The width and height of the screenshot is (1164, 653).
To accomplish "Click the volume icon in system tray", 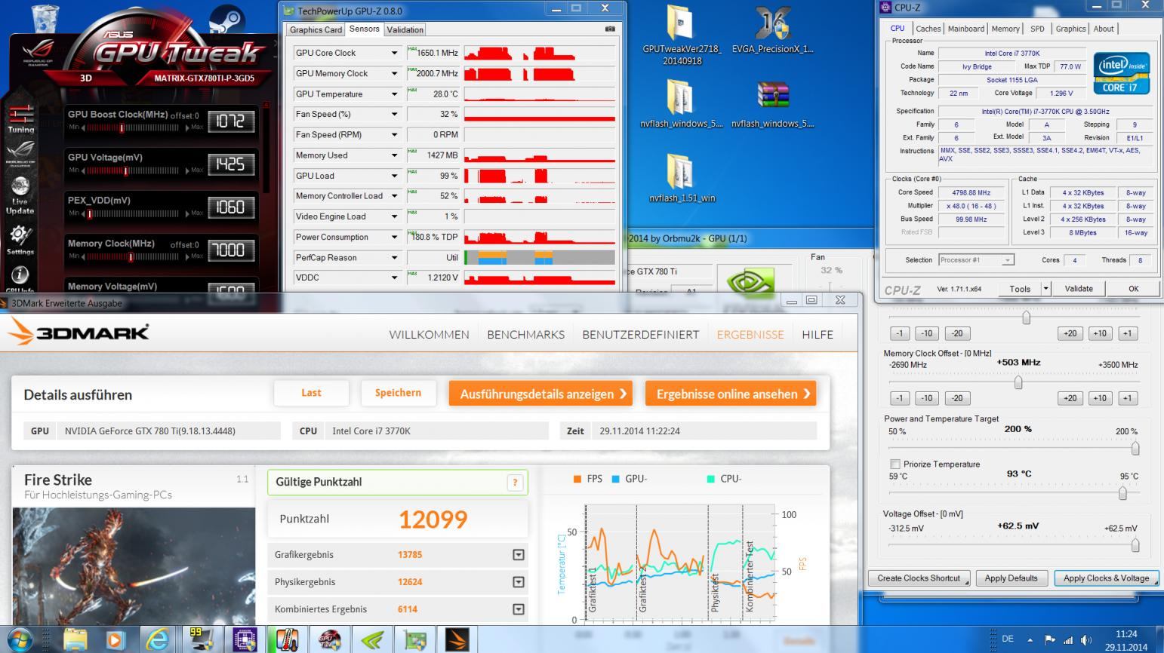I will [1086, 639].
